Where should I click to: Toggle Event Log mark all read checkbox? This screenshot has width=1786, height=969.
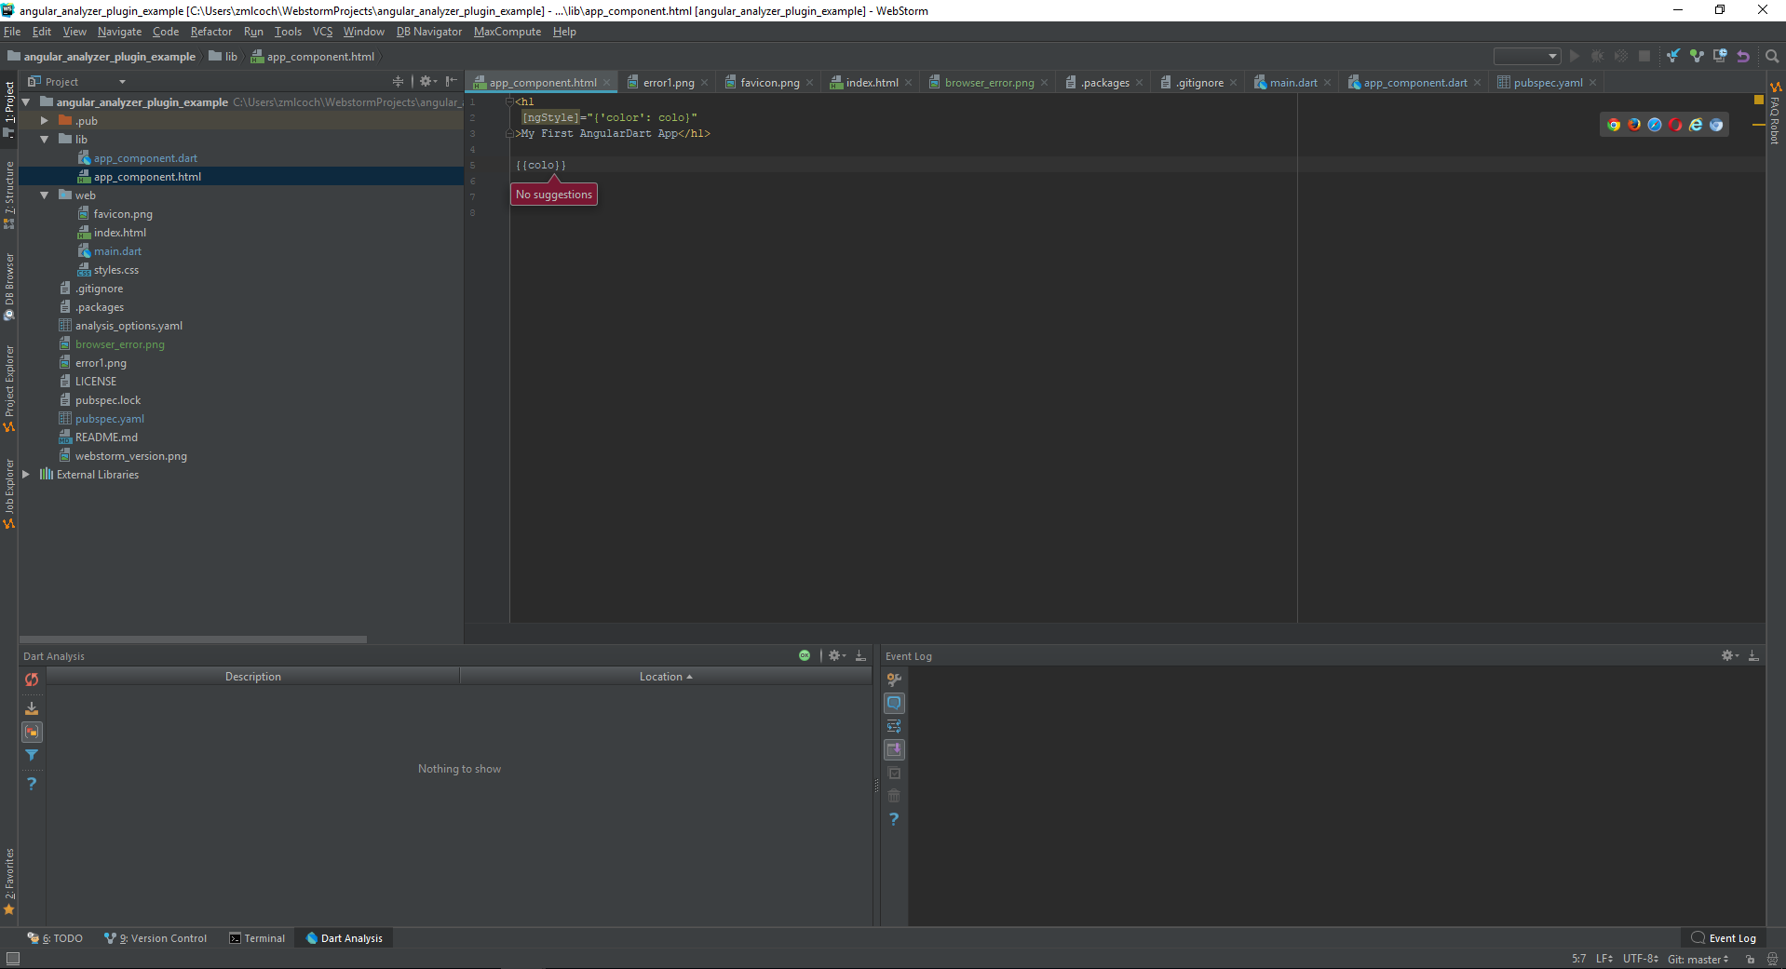tap(894, 773)
